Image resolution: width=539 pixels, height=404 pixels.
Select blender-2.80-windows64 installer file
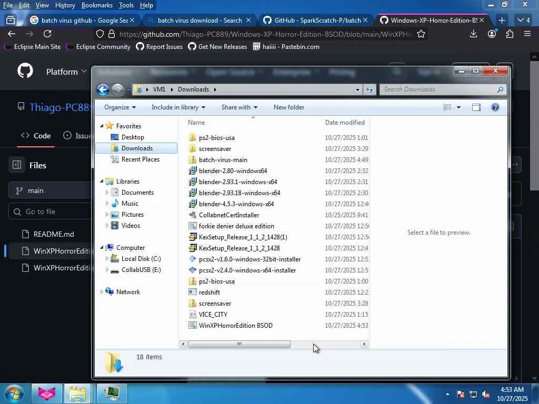[233, 171]
